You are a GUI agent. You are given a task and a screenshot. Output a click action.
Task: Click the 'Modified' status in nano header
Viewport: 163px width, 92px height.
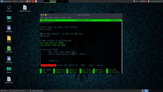[115, 20]
